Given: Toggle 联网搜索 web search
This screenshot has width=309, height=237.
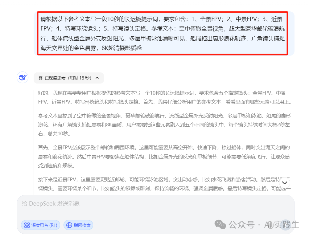Looking at the screenshot, I should coord(78,225).
